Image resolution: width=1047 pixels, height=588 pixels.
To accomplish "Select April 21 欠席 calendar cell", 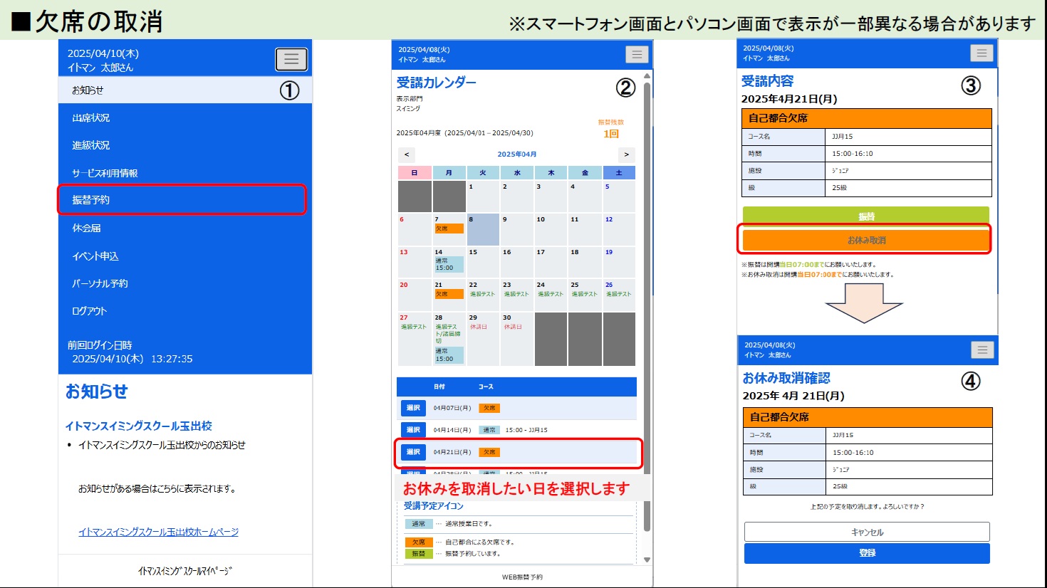I will pyautogui.click(x=449, y=295).
